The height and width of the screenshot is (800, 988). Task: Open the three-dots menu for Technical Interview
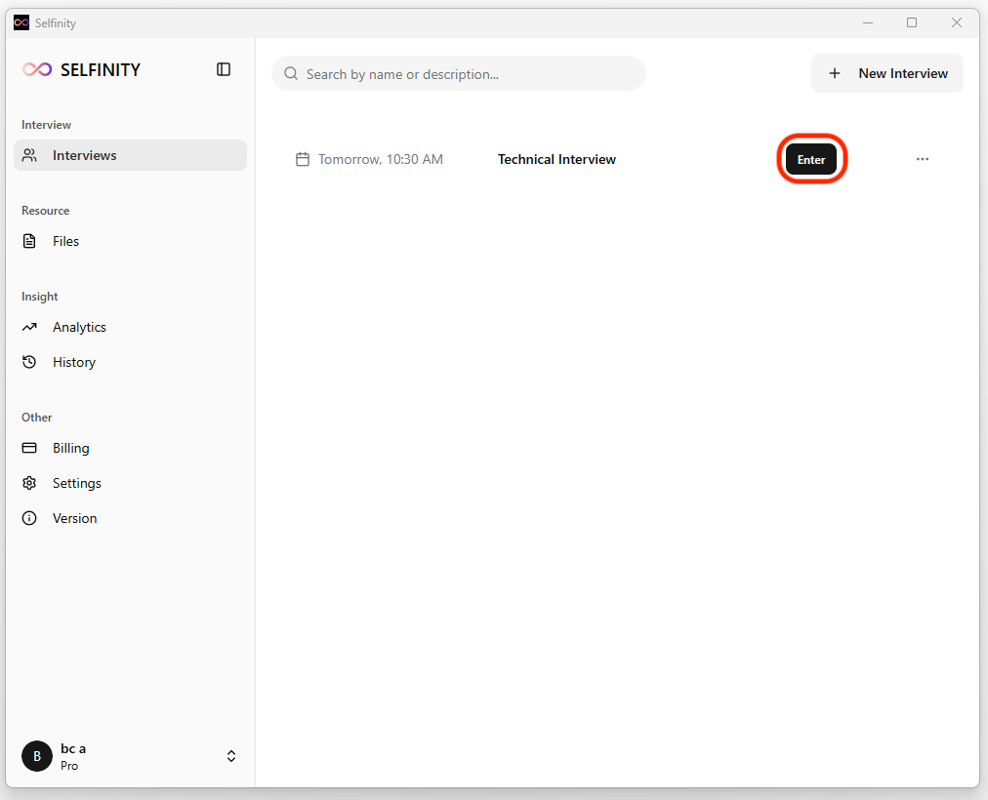[923, 159]
